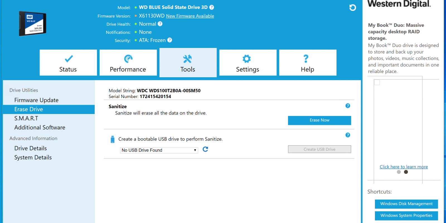Click the refresh icon in the header
The image size is (446, 223).
pyautogui.click(x=353, y=8)
